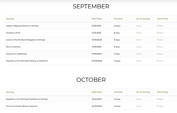The image size is (177, 113).
Task: View the Istanbul to Paris journey
Action: tap(139, 33)
